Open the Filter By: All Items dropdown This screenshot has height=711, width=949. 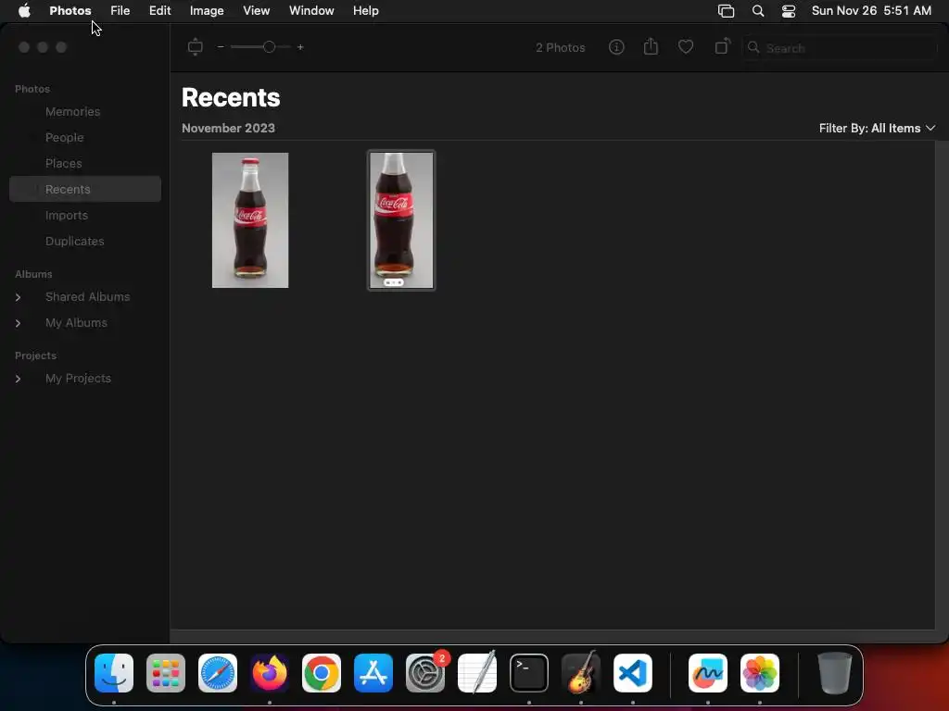(877, 128)
